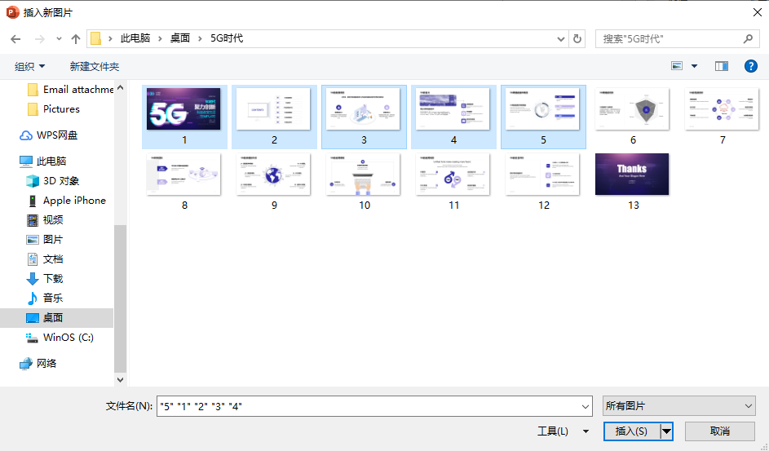The height and width of the screenshot is (451, 769).
Task: Open 3D 对象 in the sidebar
Action: point(52,181)
